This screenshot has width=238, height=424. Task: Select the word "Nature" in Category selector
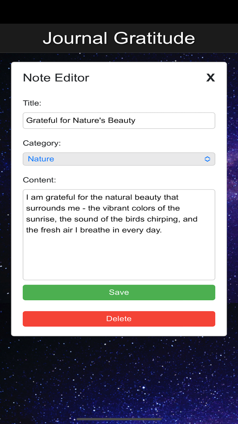coord(41,159)
